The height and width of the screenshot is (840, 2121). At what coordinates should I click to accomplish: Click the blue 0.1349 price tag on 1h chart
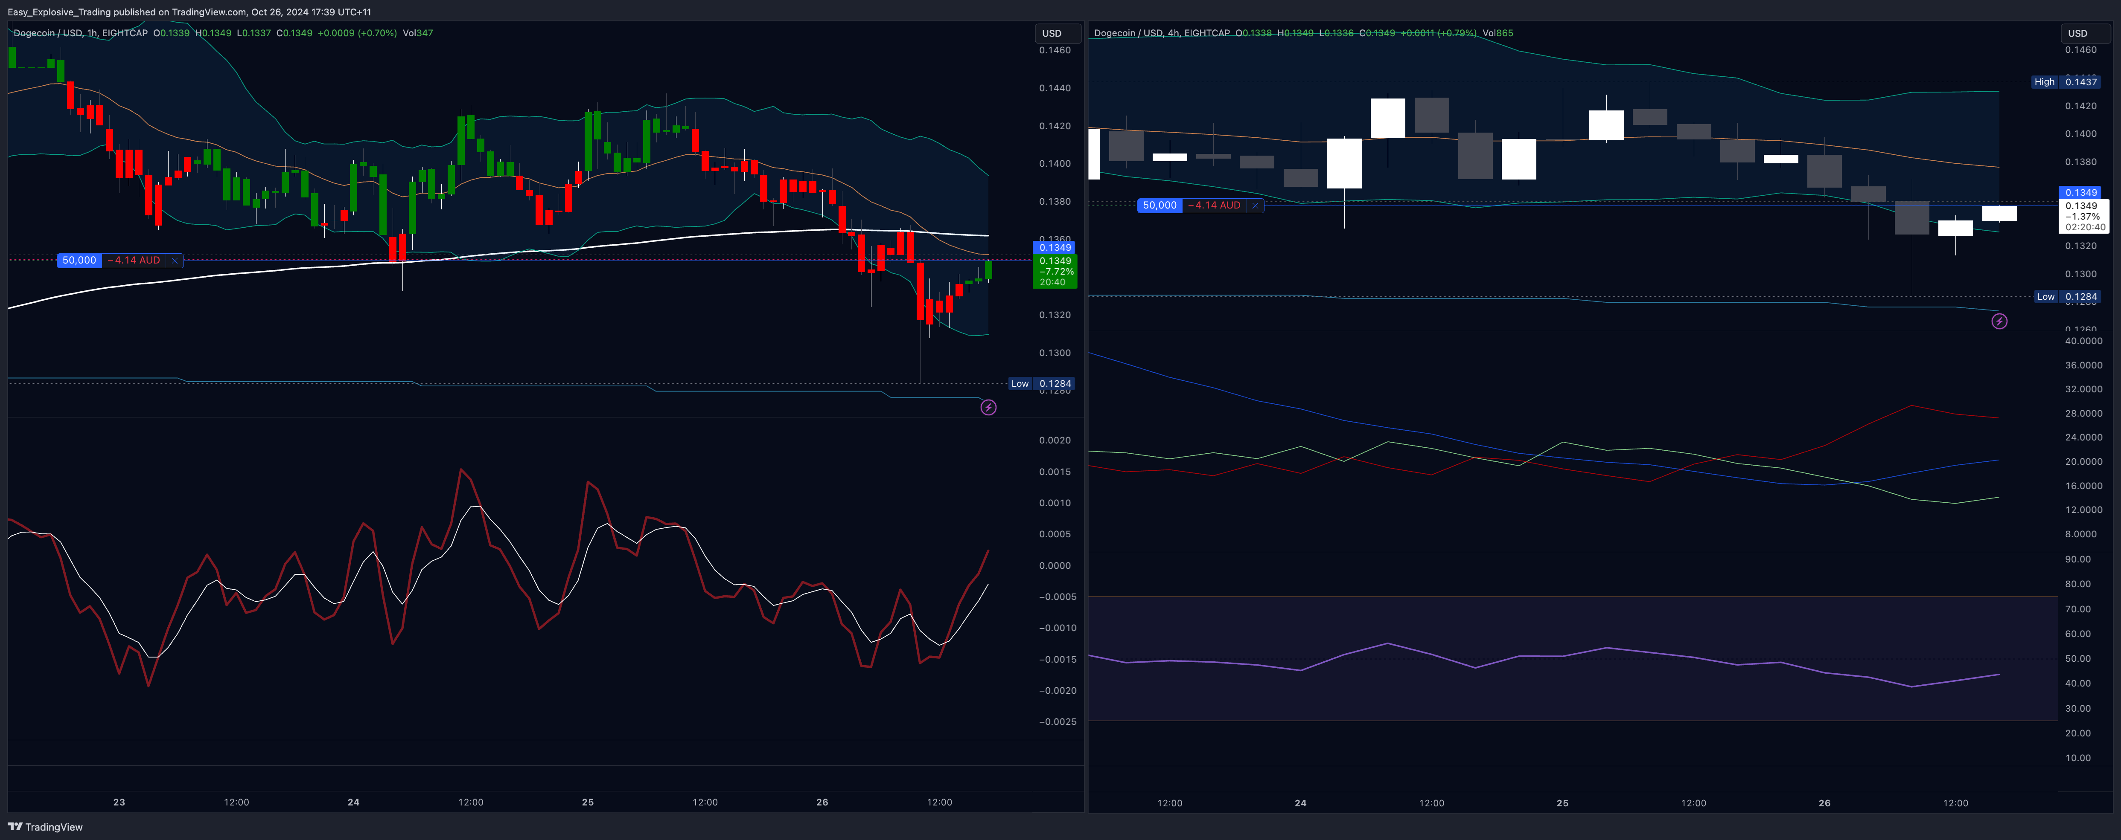1054,248
